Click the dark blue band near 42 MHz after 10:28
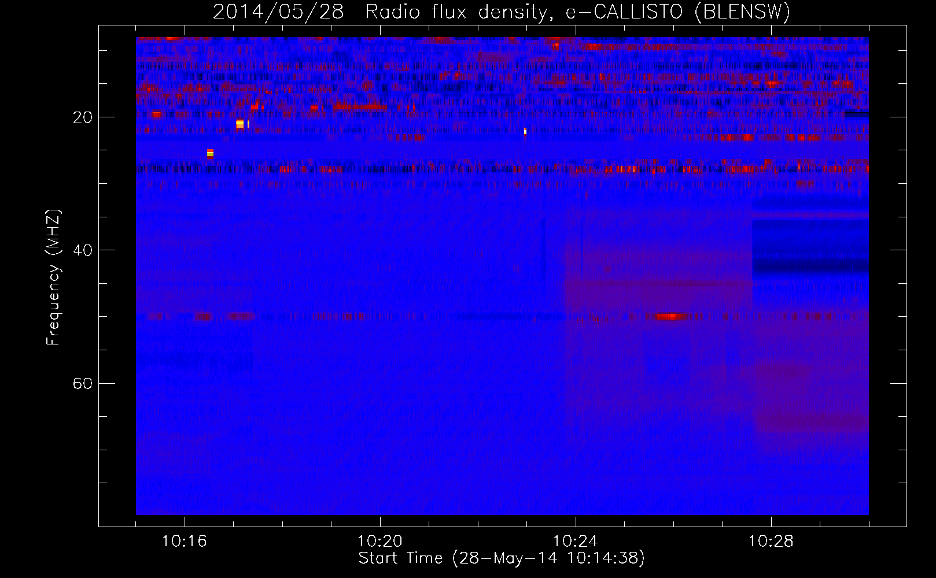The width and height of the screenshot is (936, 578). tap(810, 266)
